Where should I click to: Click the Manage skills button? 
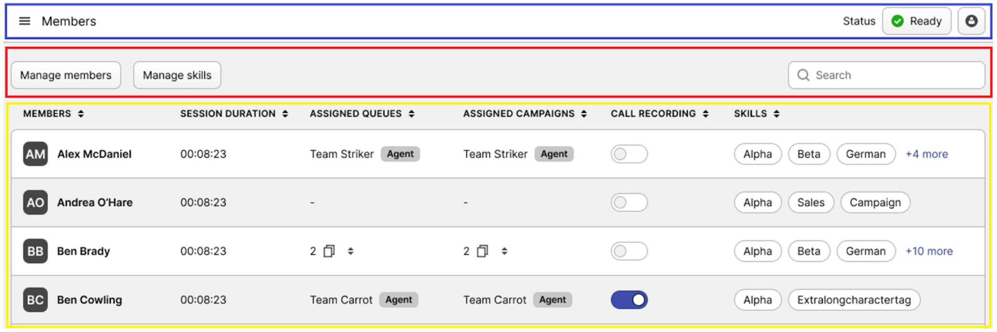[177, 75]
